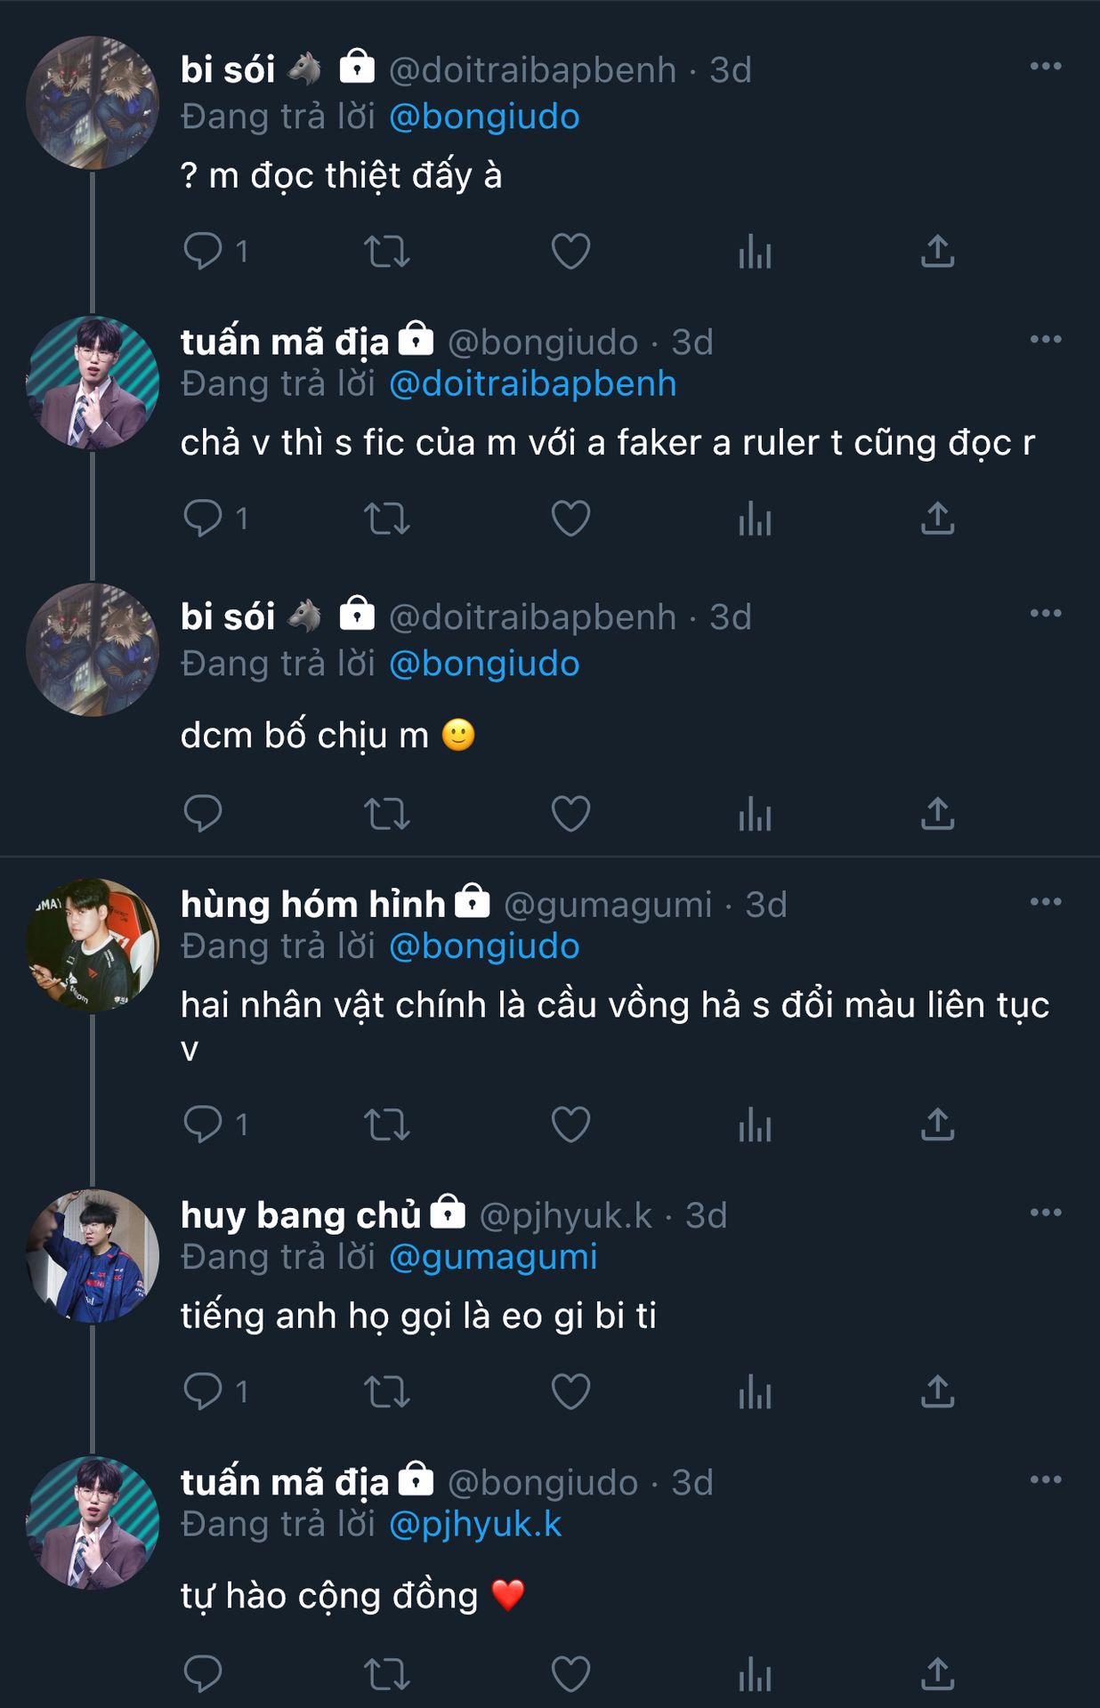Image resolution: width=1100 pixels, height=1708 pixels.
Task: Reply to the "tự hào cộng đồng" tweet
Action: (203, 1674)
